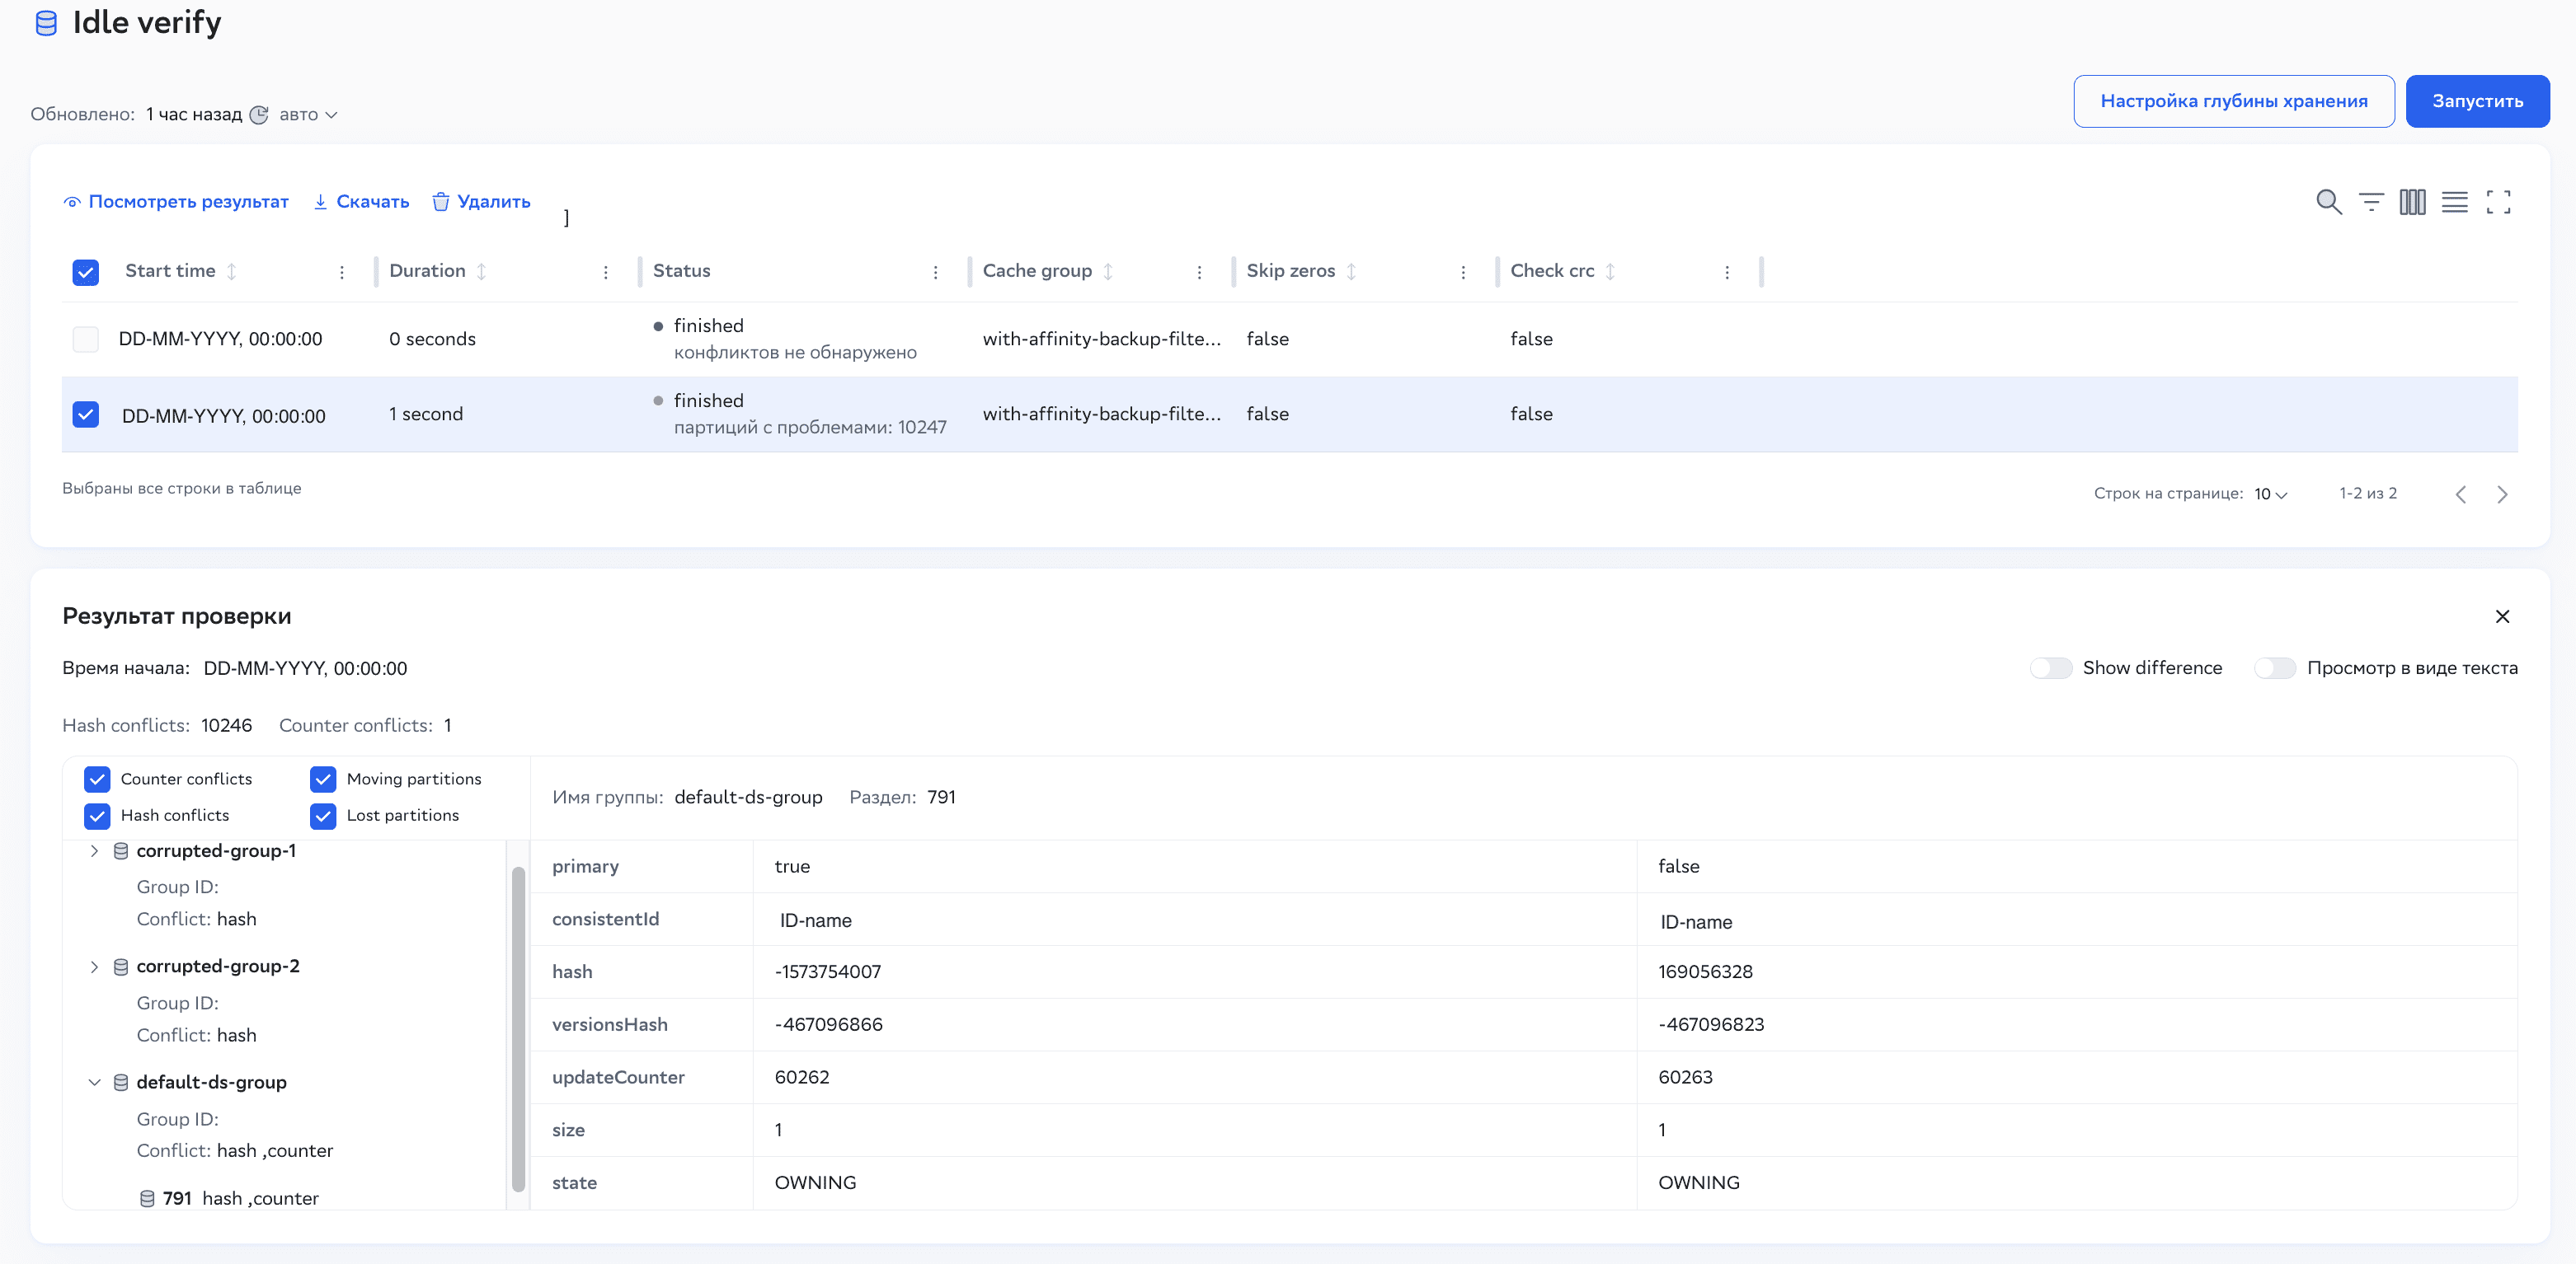Click the refresh clock icon
The image size is (2576, 1264).
click(x=259, y=115)
